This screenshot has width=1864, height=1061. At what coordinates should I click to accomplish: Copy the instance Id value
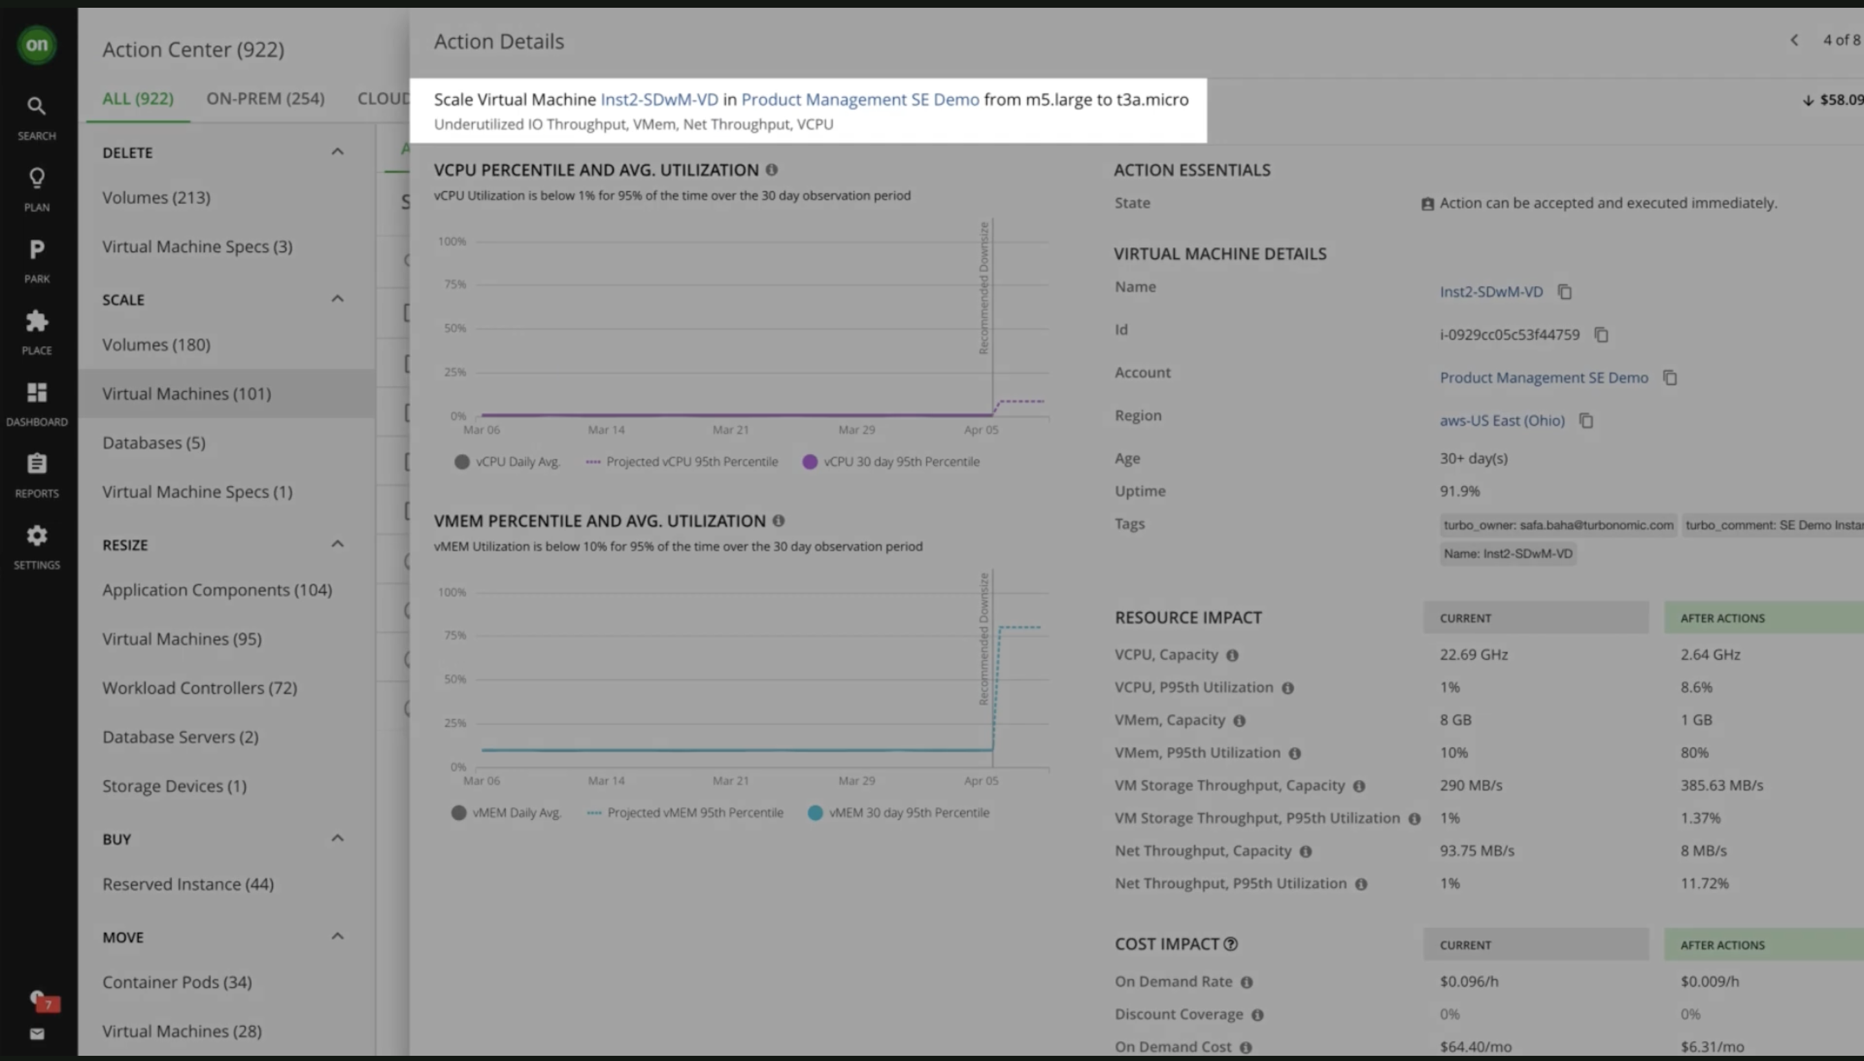click(x=1601, y=334)
